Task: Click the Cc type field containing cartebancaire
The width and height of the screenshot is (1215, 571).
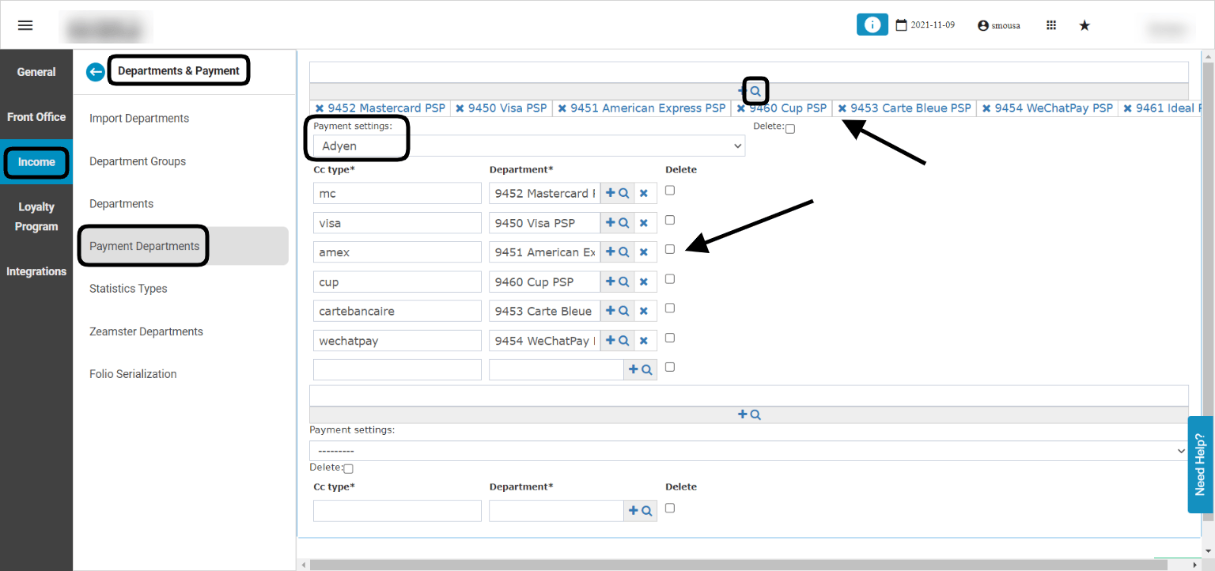Action: click(397, 311)
